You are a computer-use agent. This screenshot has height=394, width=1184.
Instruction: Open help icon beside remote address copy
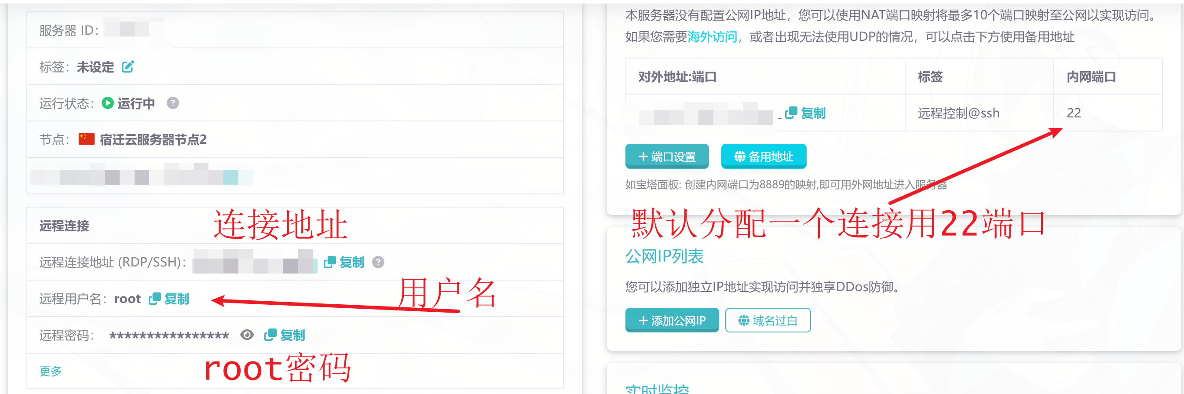378,262
